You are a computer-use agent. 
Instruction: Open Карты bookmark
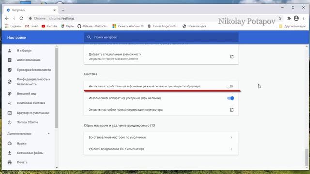68,26
